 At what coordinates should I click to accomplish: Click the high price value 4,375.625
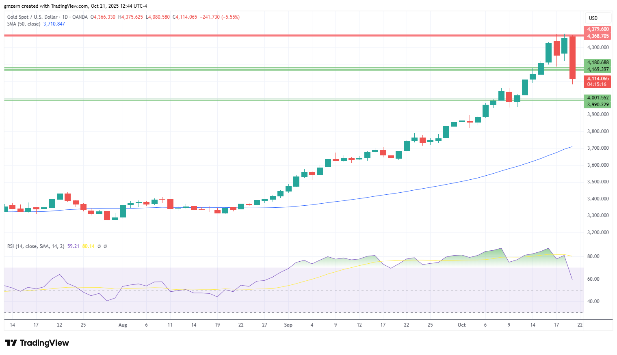click(132, 17)
